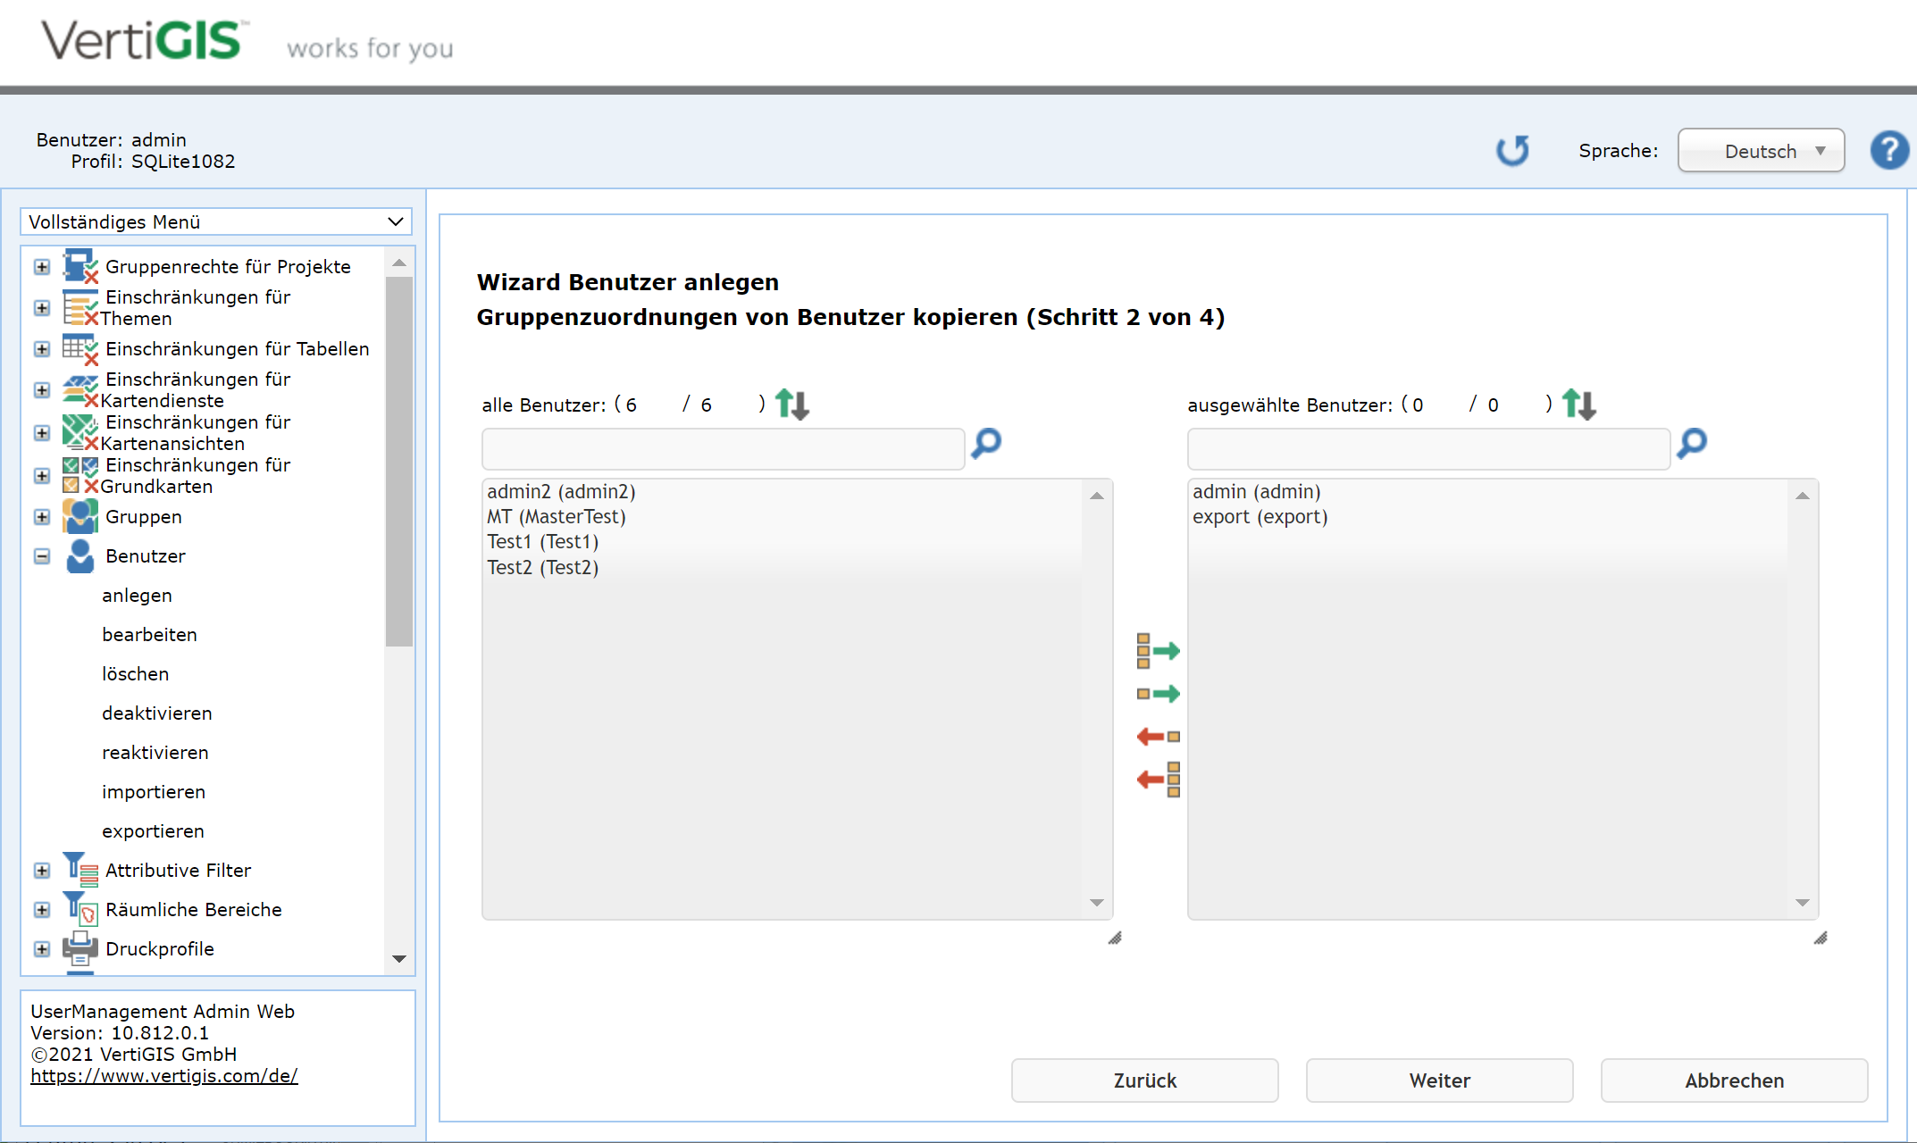This screenshot has width=1917, height=1143.
Task: Remove all selected users with red arrow
Action: 1158,780
